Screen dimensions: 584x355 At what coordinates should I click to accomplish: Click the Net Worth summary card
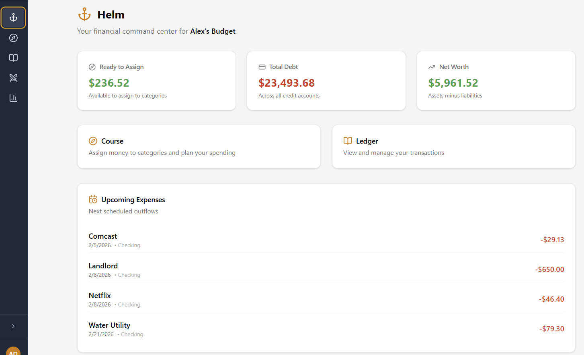(496, 80)
